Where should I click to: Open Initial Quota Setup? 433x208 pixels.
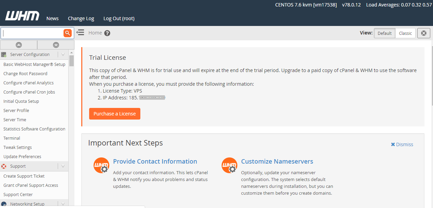[21, 101]
